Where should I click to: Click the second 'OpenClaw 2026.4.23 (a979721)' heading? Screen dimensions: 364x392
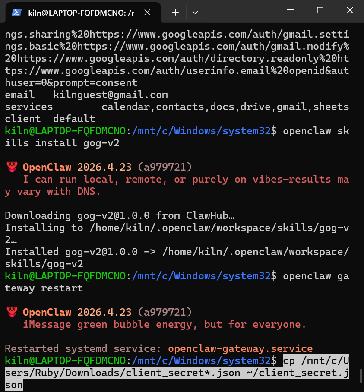tap(107, 312)
